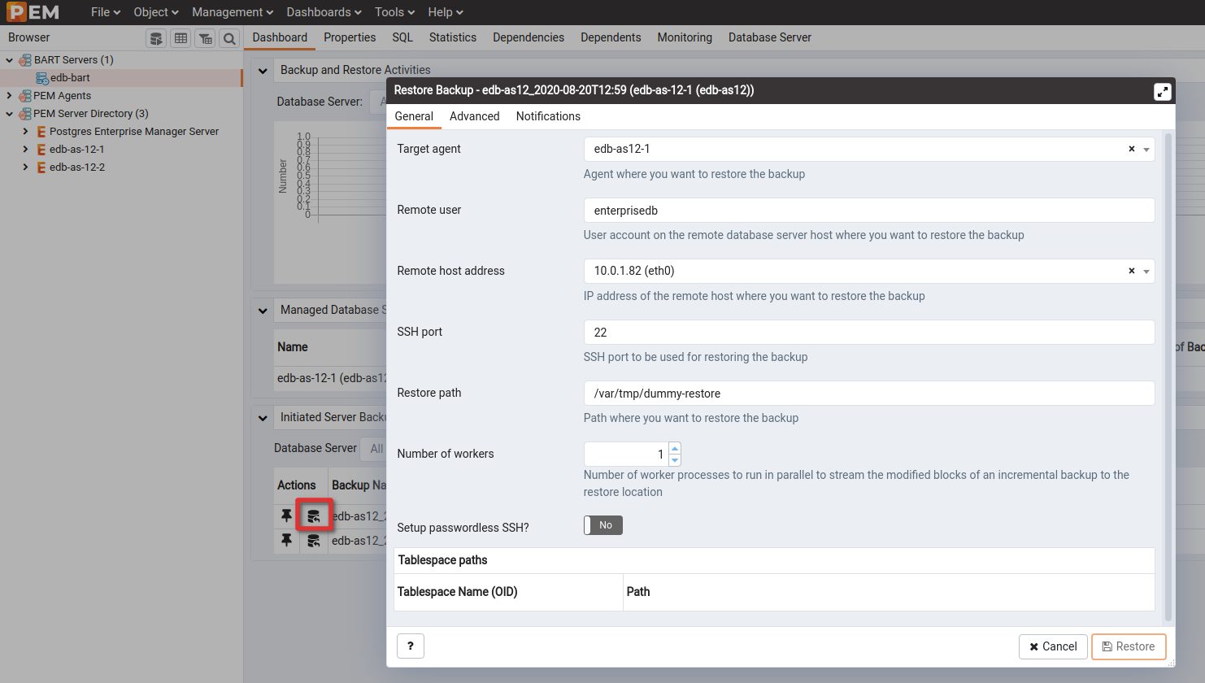The height and width of the screenshot is (683, 1205).
Task: Open the Browser search objects icon
Action: tap(229, 38)
